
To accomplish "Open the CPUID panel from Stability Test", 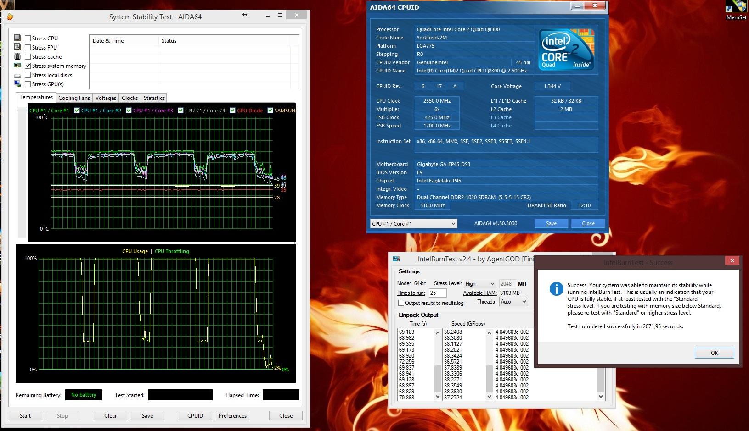I will coord(195,416).
